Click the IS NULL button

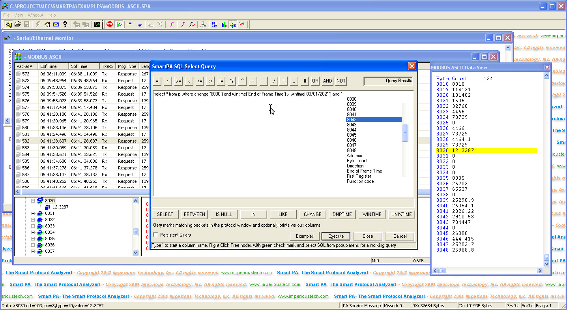[224, 214]
